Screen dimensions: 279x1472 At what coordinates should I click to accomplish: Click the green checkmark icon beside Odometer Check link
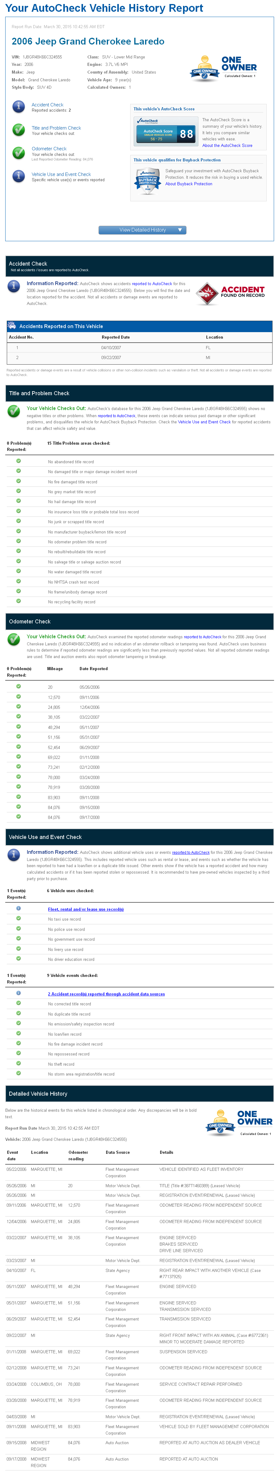click(x=19, y=152)
